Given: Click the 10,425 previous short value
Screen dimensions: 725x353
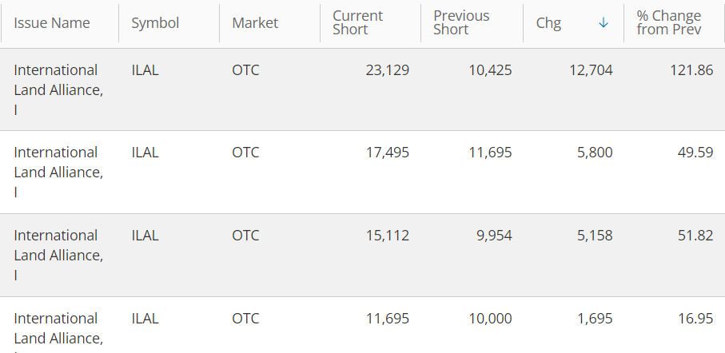Looking at the screenshot, I should tap(490, 70).
